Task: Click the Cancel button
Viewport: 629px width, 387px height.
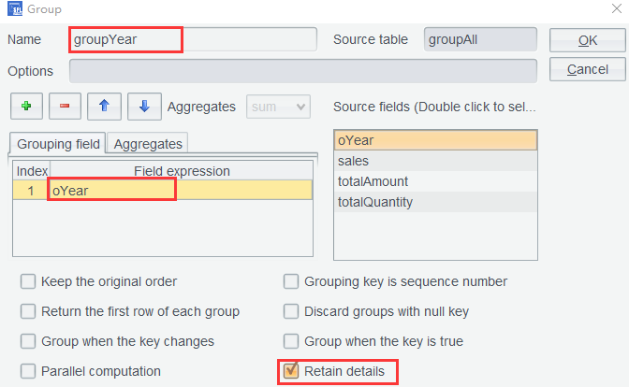Action: click(588, 69)
